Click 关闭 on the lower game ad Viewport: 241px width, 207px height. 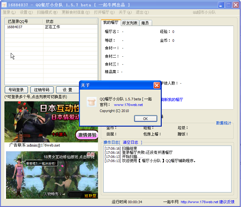[x=90, y=154]
